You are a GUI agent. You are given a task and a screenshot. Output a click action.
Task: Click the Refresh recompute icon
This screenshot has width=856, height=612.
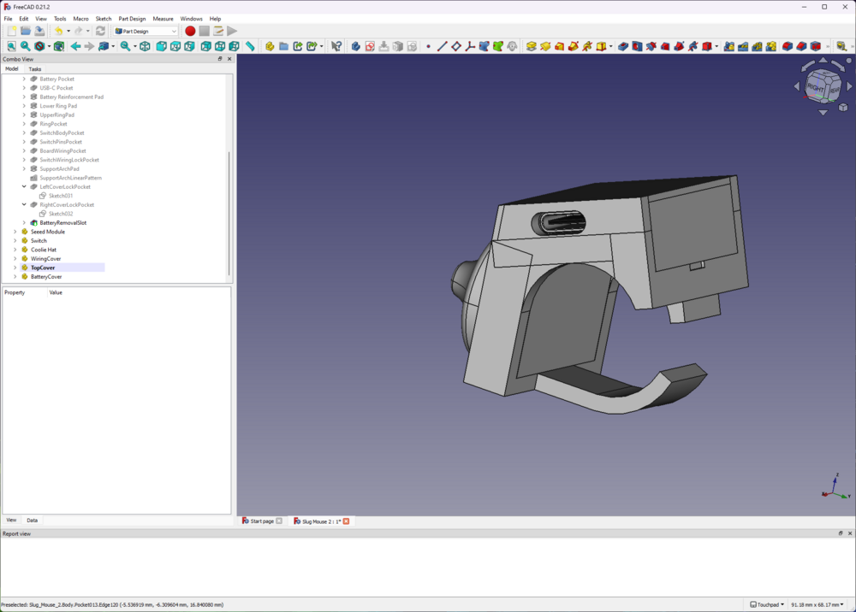pyautogui.click(x=100, y=31)
